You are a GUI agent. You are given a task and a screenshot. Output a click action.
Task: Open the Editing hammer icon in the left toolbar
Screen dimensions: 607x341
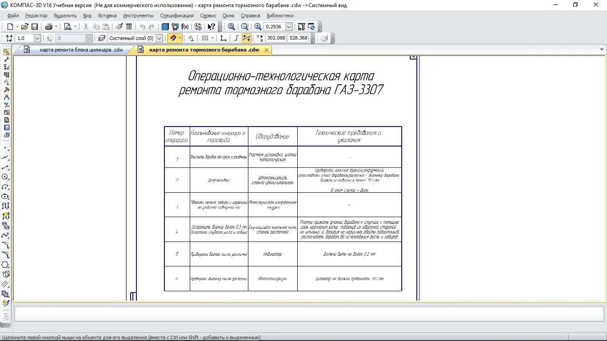[x=6, y=90]
